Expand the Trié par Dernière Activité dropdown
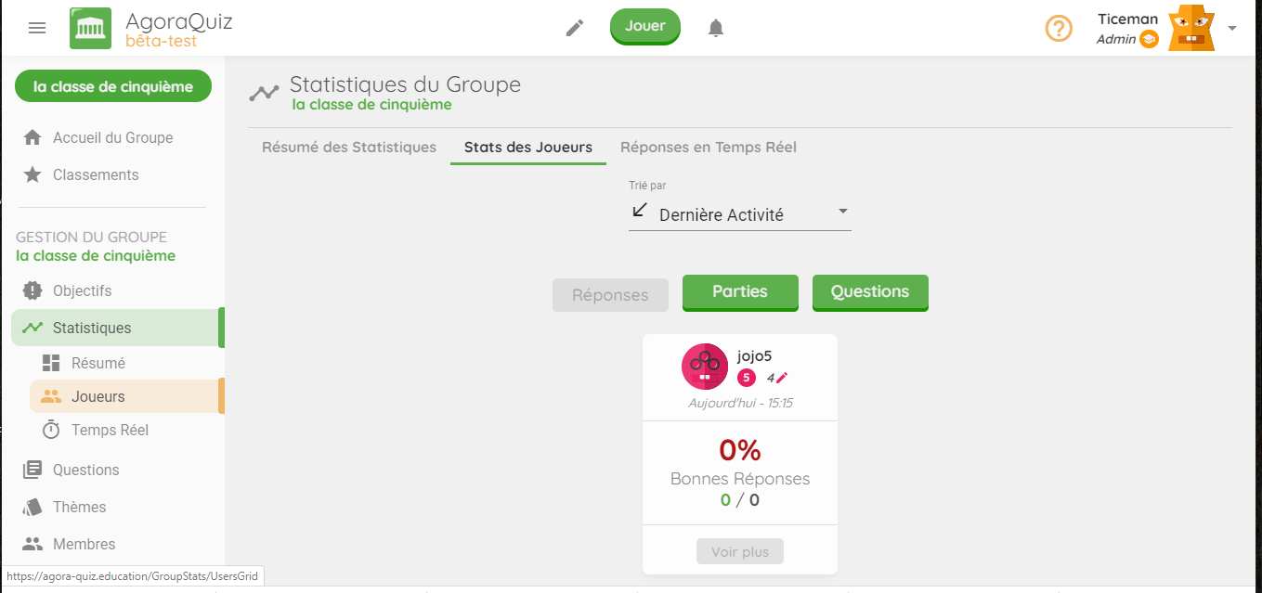 740,213
